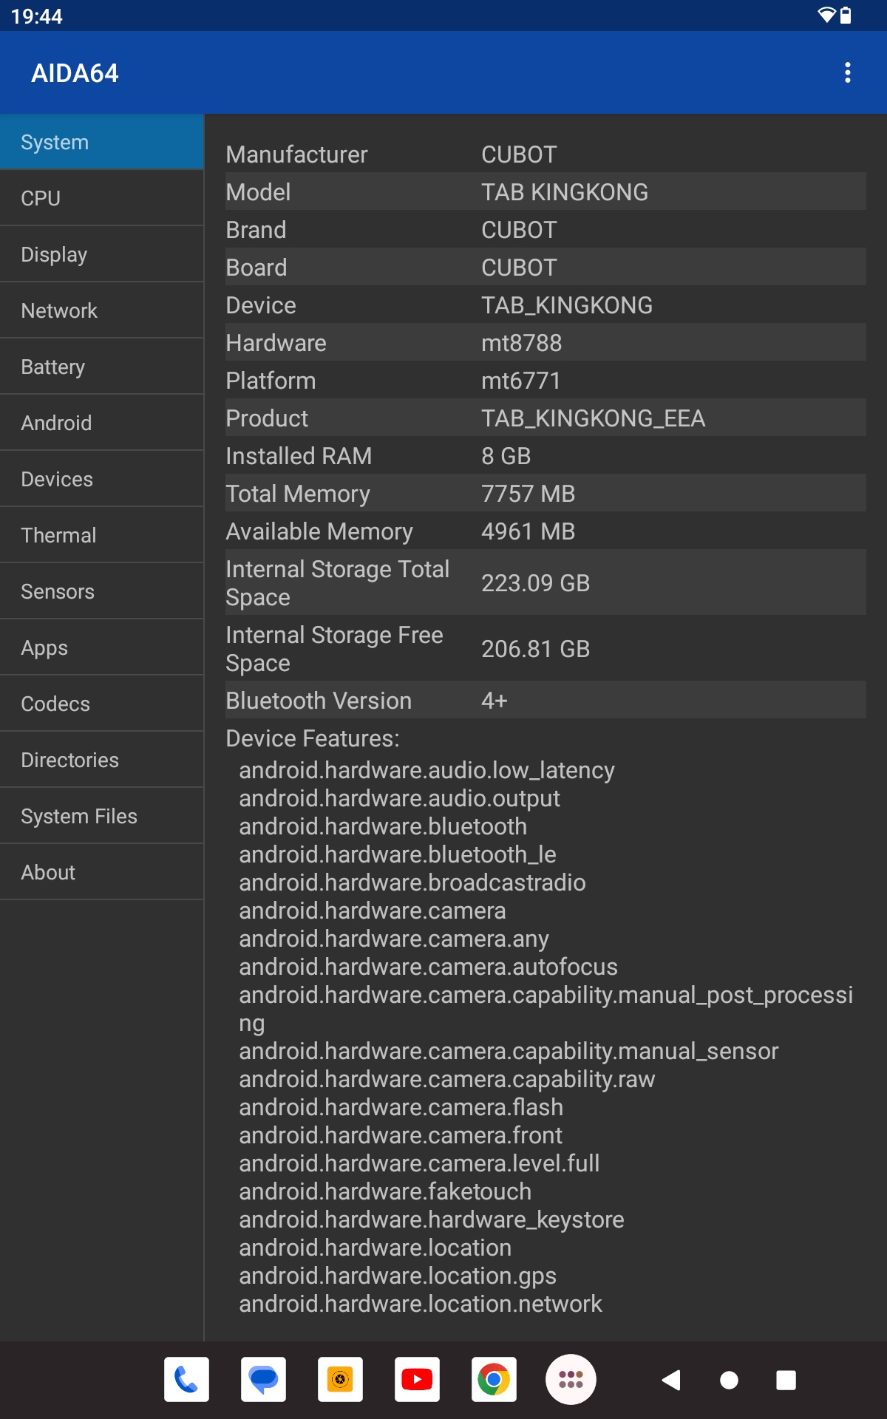Open the Apps section
The height and width of the screenshot is (1419, 887).
point(102,647)
